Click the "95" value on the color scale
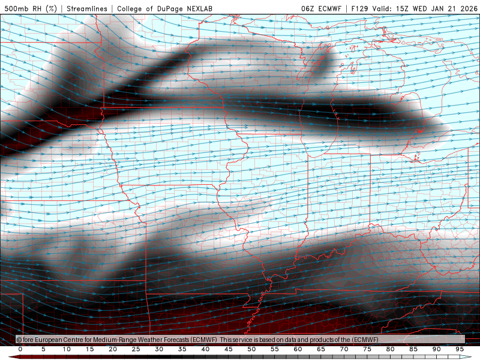Image resolution: width=480 pixels, height=360 pixels. click(460, 349)
